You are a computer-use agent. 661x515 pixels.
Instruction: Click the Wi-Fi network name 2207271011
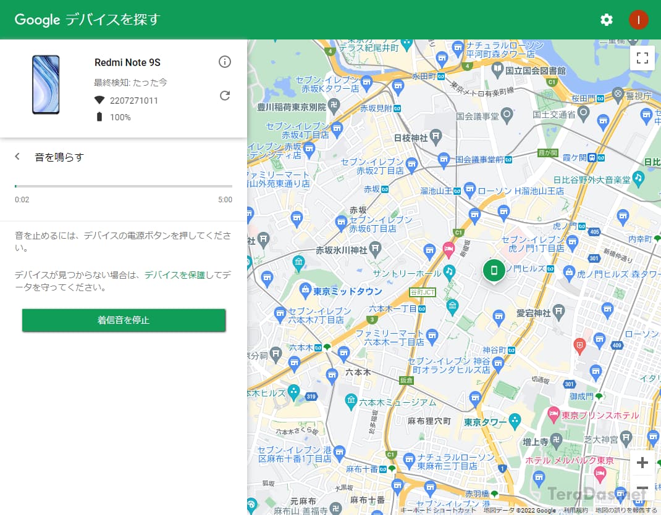(133, 101)
